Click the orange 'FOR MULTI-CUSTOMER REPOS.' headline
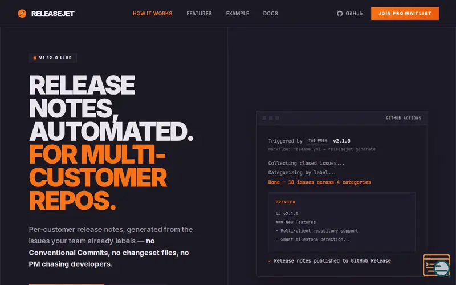The width and height of the screenshot is (456, 285). [x=98, y=177]
